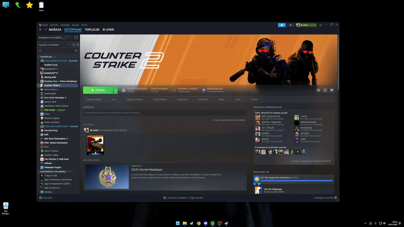The height and width of the screenshot is (227, 404).
Task: Open the Spotify taskbar icon
Action: click(x=212, y=223)
